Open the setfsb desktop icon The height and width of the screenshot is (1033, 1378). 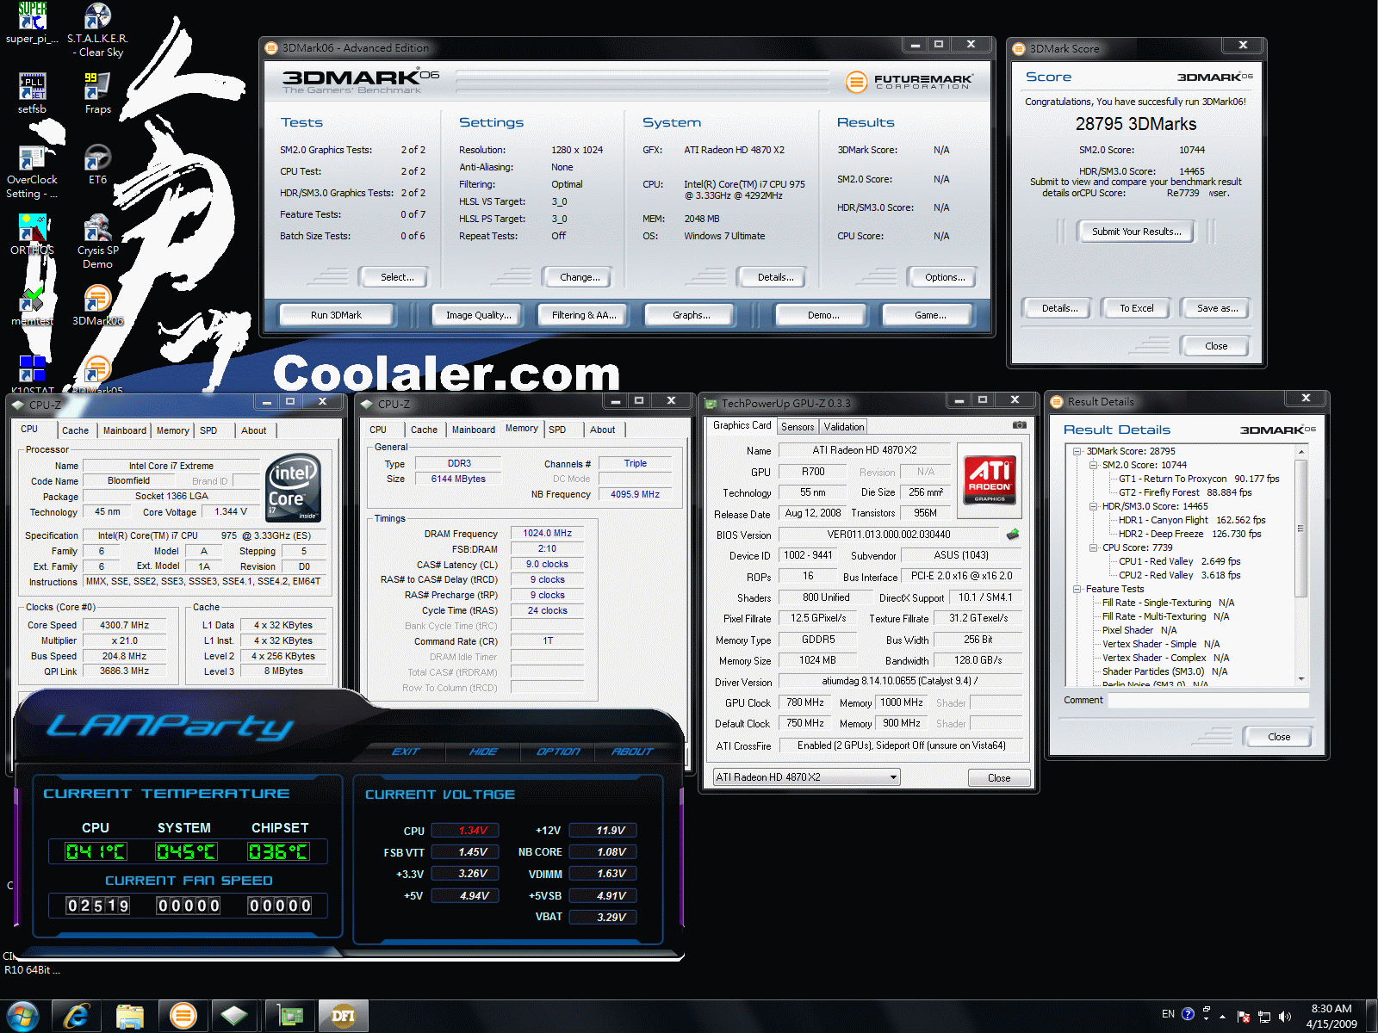click(x=32, y=94)
